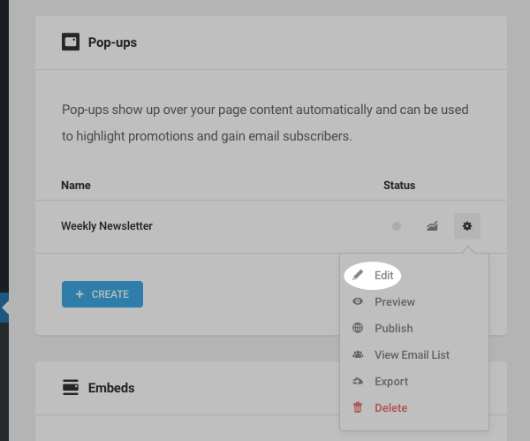Open the Weekly Newsletter pop-up name
Screen dimensions: 530x441
[x=107, y=226]
